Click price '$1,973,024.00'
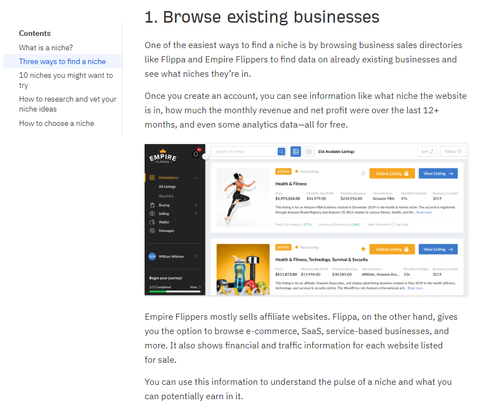Image resolution: width=483 pixels, height=413 pixels. pyautogui.click(x=288, y=198)
